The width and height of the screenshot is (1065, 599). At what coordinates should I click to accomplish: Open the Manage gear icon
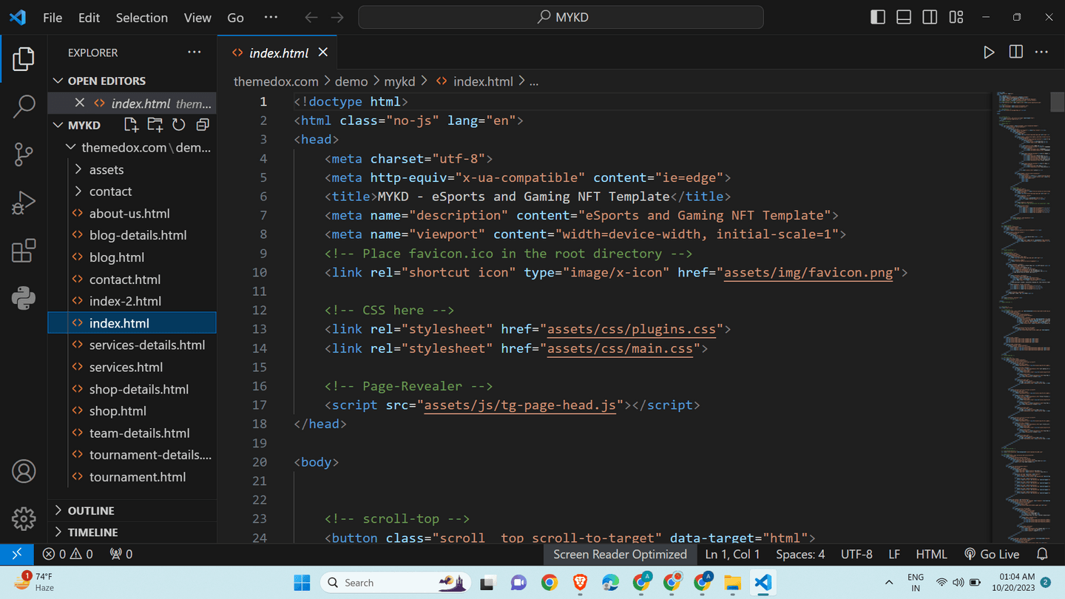[x=24, y=518]
